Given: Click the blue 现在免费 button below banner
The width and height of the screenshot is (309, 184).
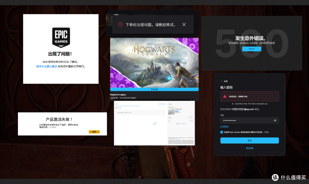Looking at the screenshot, I should tap(154, 89).
